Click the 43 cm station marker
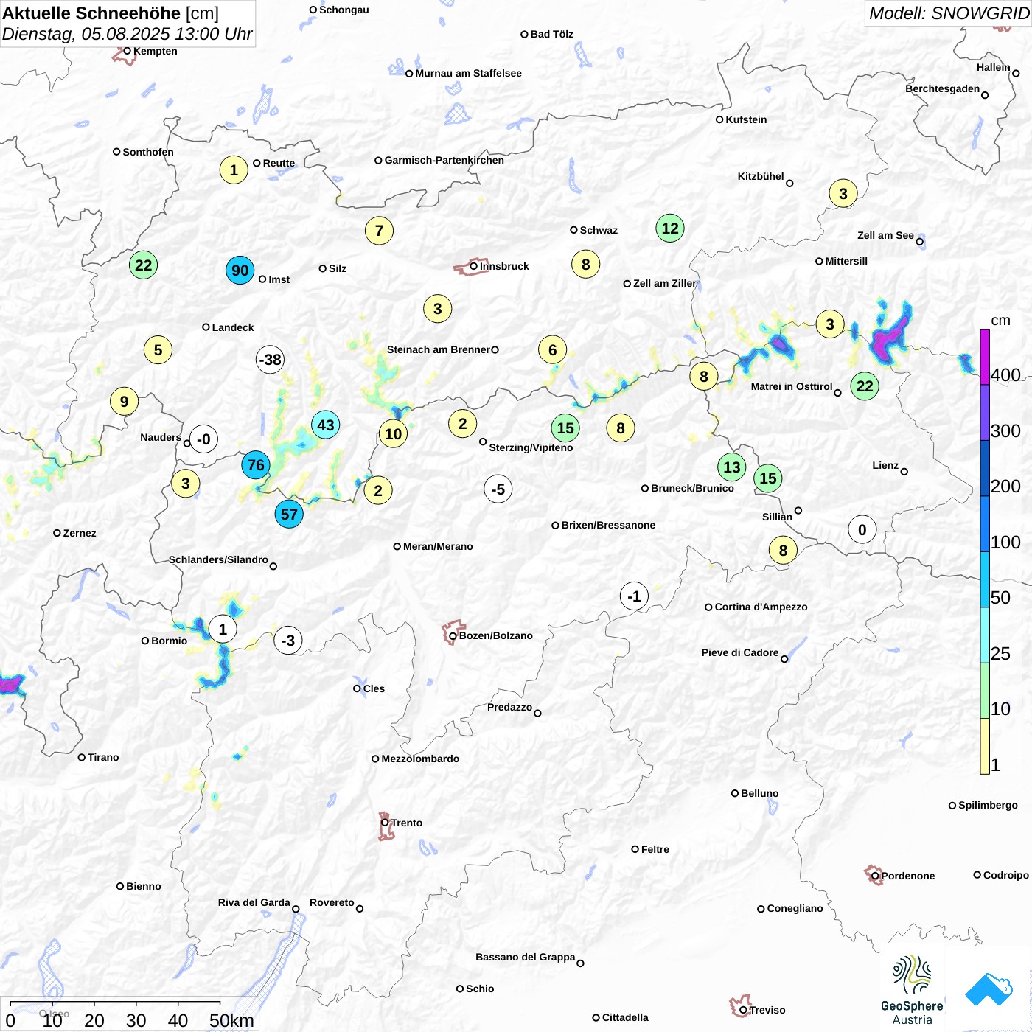The image size is (1032, 1032). pos(326,425)
